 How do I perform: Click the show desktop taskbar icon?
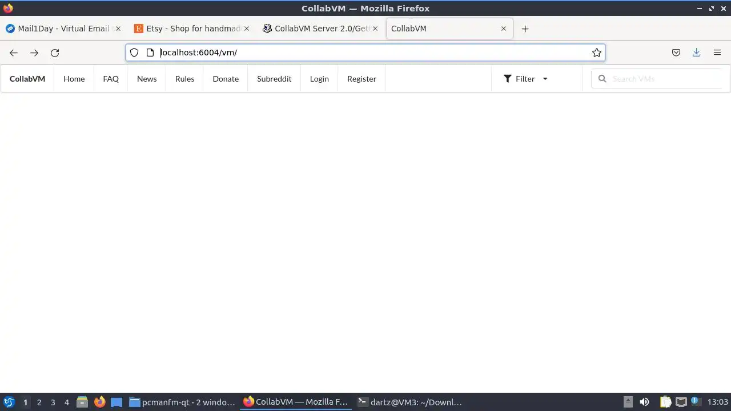click(117, 402)
